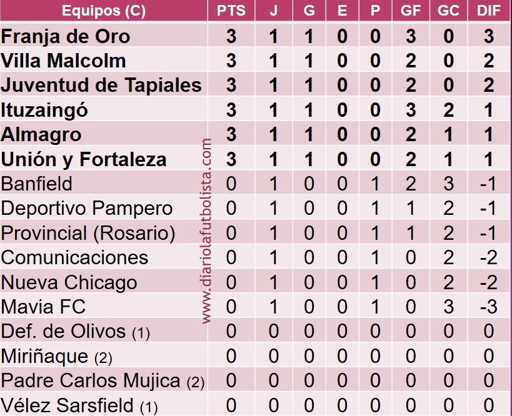This screenshot has height=416, width=512.
Task: Click the Equipos (C) column header
Action: click(103, 11)
